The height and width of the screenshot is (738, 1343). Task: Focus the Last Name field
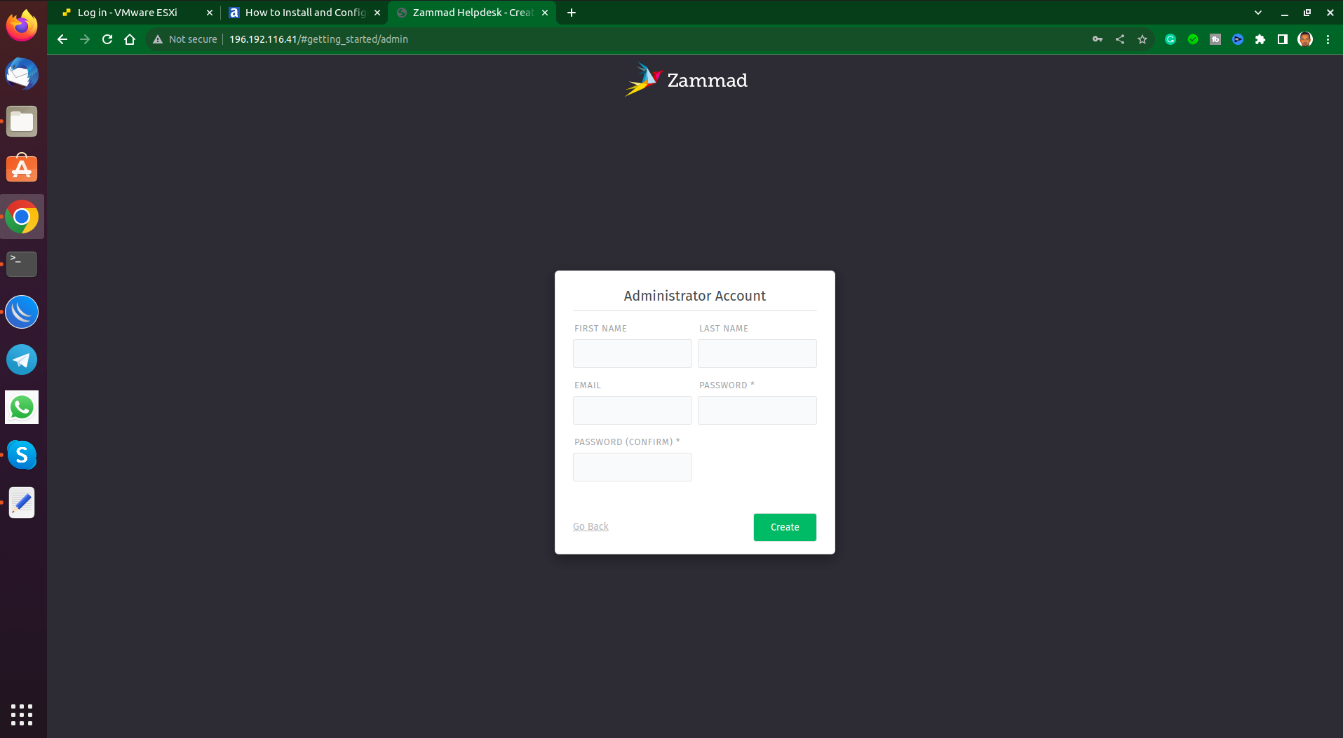pyautogui.click(x=757, y=353)
